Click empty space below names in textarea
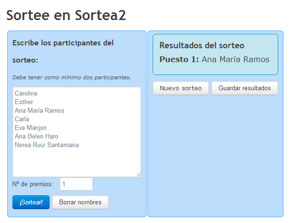This screenshot has height=223, width=292. click(76, 163)
